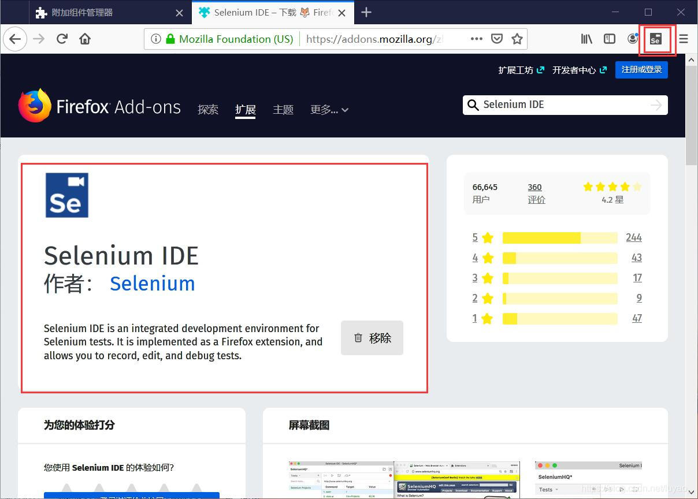This screenshot has width=698, height=499.
Task: Click the 4-star rating bar
Action: pos(560,258)
